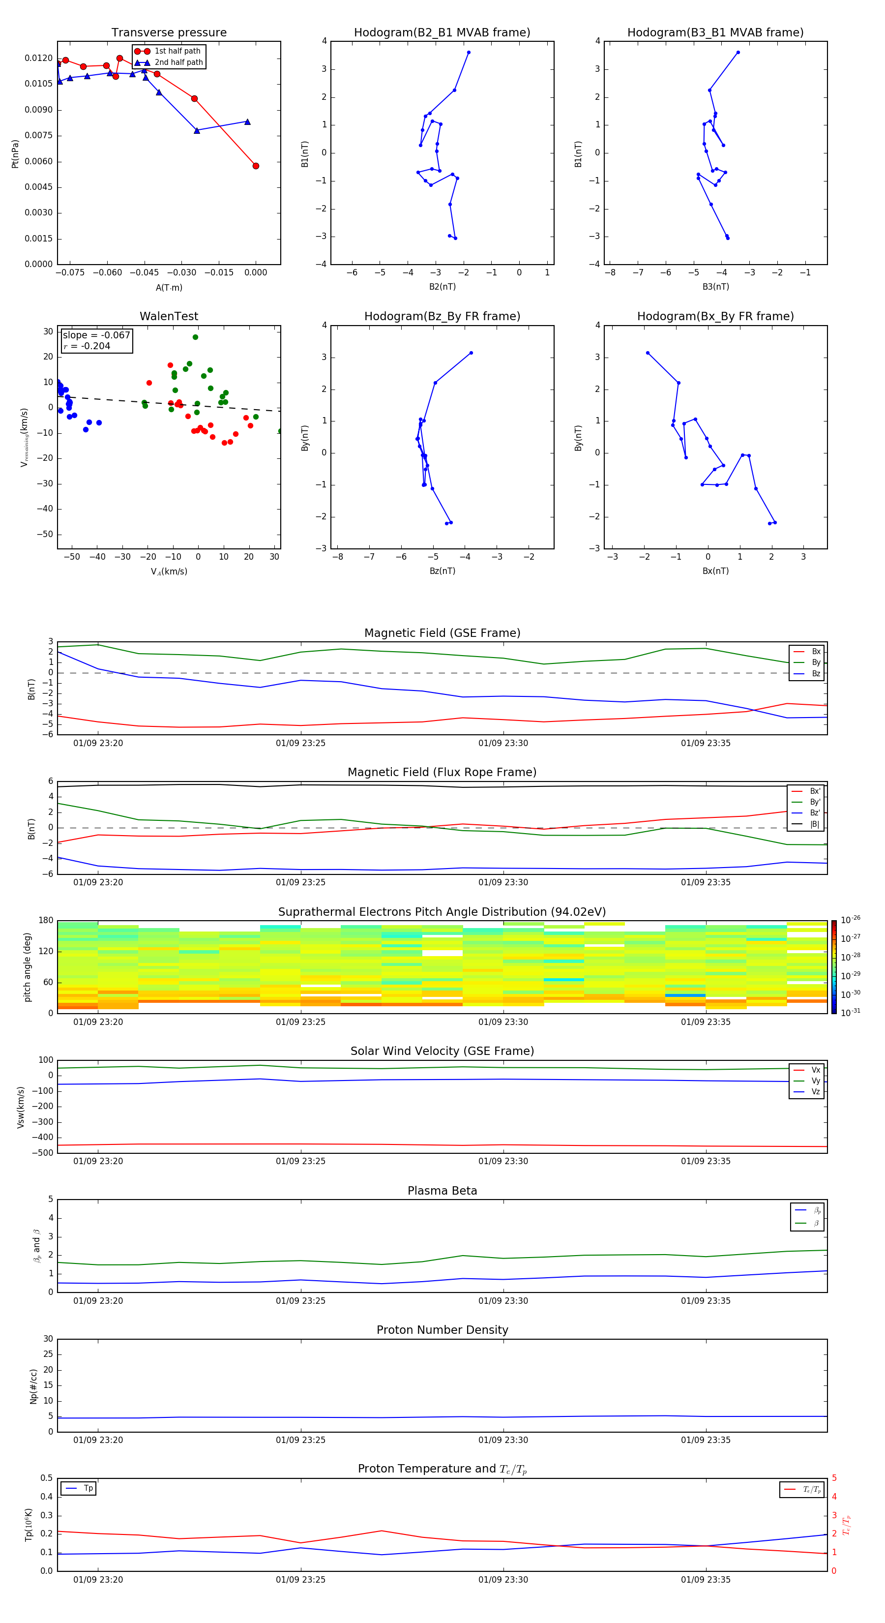The image size is (885, 1623).
Task: Click the "Bz(nT)" x-axis label
Action: pos(442,571)
